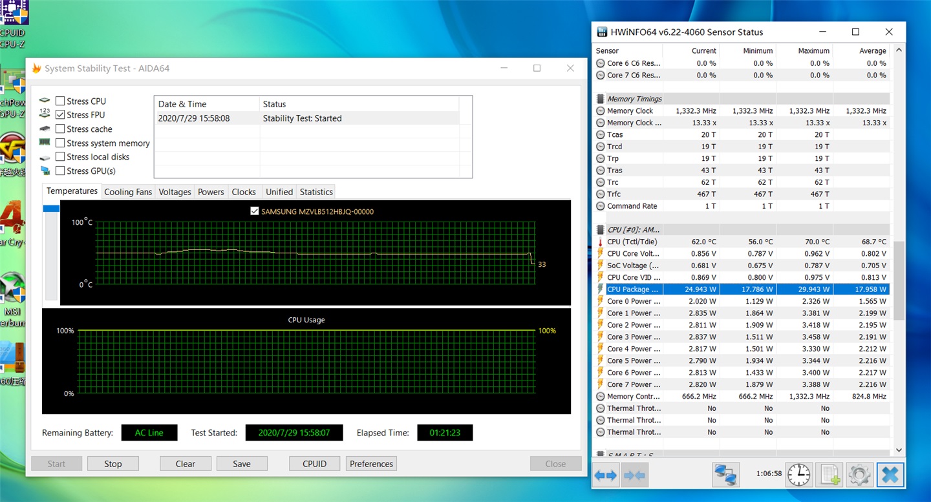
Task: Uncheck the Stress FPU checkbox
Action: (60, 114)
